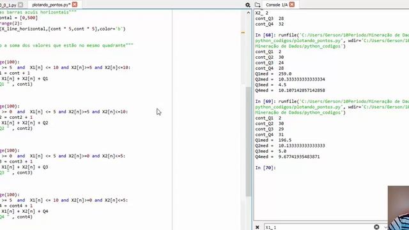Click code line ending 'cont4 + 1'
409x230 pixels.
point(16,206)
